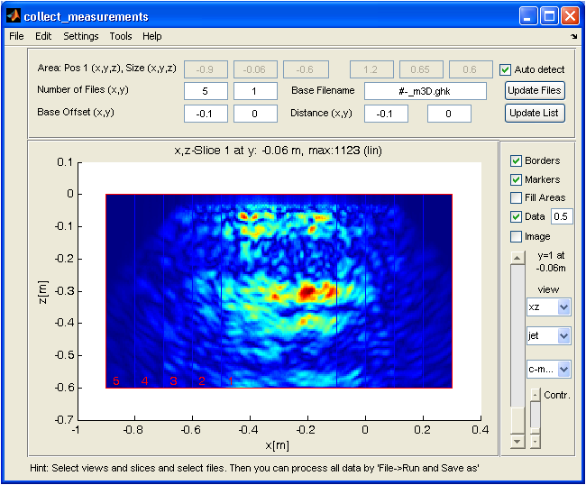Enable the Fill Areas checkbox

(x=516, y=197)
